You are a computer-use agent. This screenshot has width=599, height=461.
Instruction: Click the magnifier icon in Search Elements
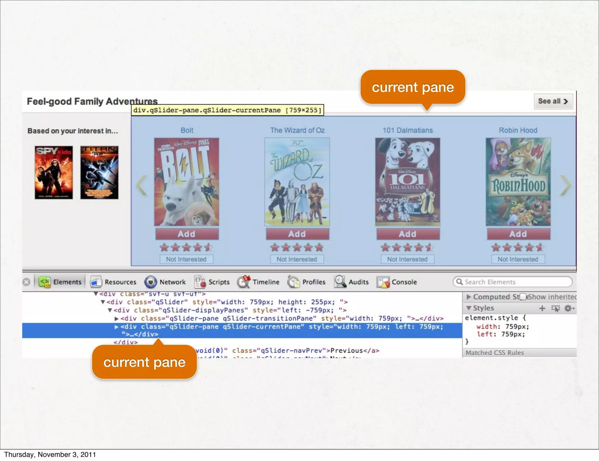click(x=459, y=282)
